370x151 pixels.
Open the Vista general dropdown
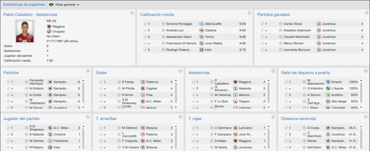click(64, 5)
